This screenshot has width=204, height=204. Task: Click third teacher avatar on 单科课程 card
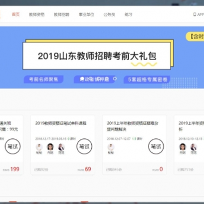click(x=61, y=147)
